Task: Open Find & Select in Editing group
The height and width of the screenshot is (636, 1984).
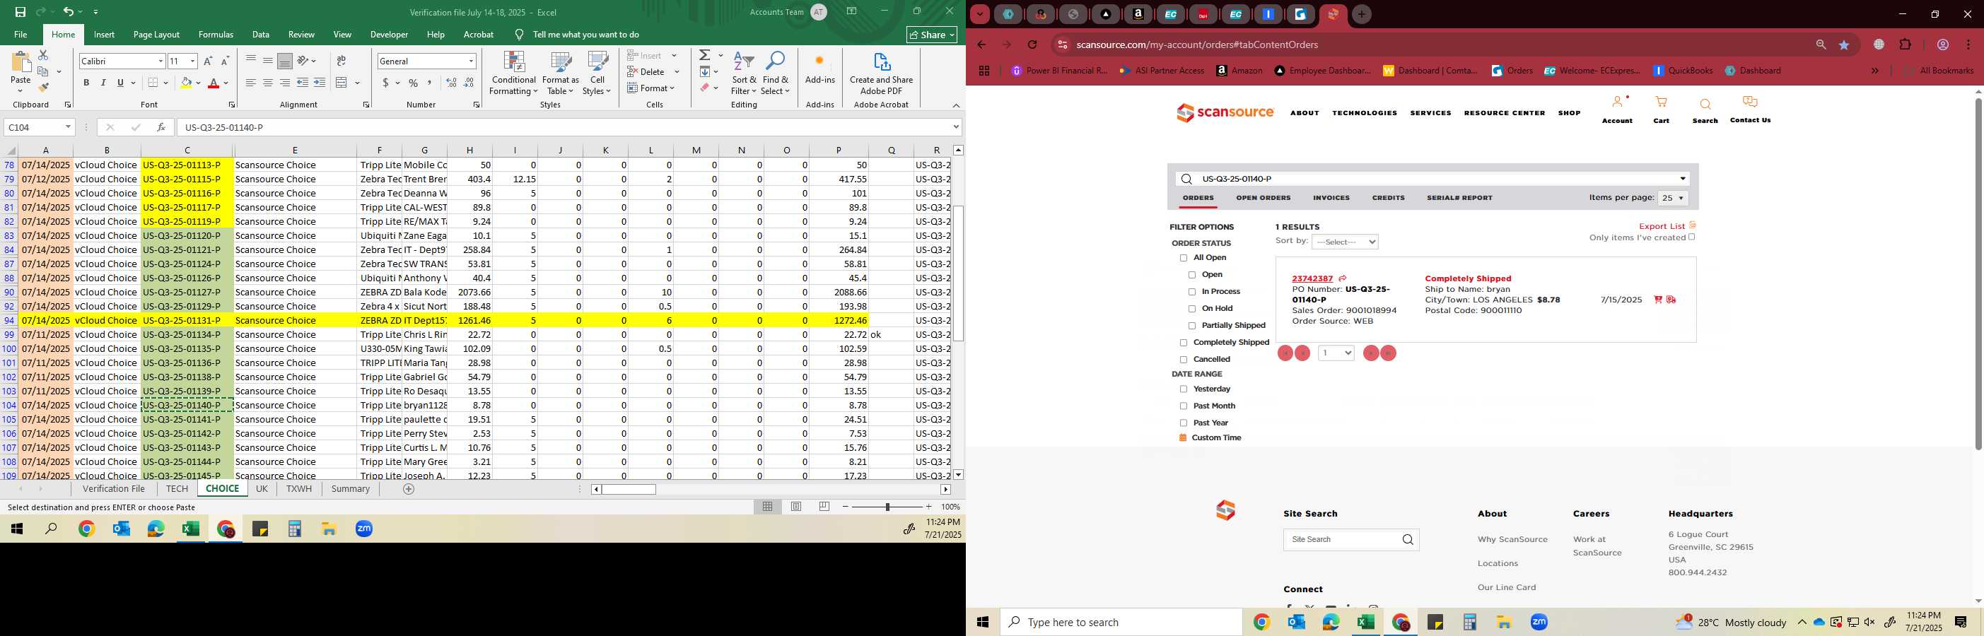Action: tap(775, 74)
